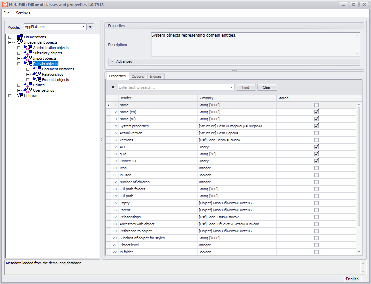Expand the Advanced section
Viewport: 371px width, 284px height.
click(x=124, y=61)
